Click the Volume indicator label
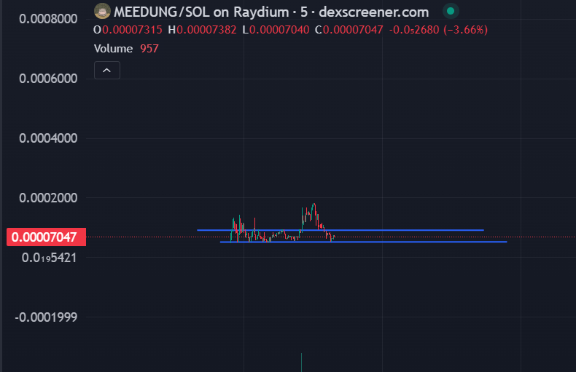Screen dimensions: 576x372 point(113,49)
